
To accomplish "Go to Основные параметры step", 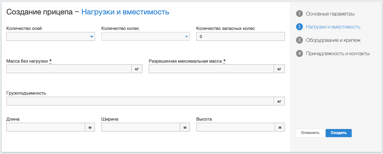I will point(330,14).
